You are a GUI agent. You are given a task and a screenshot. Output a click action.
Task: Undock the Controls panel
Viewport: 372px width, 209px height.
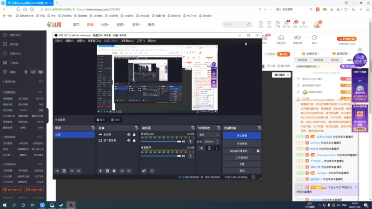click(x=259, y=128)
